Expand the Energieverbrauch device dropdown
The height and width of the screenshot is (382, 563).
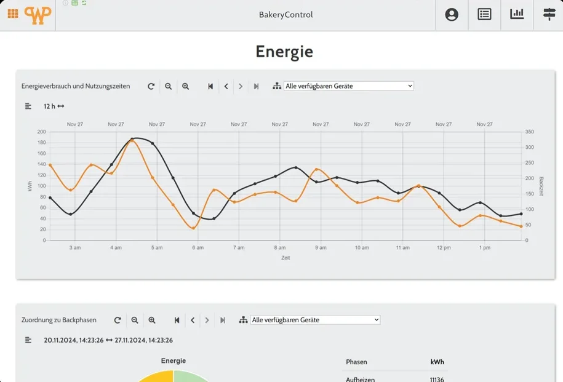[x=349, y=86]
